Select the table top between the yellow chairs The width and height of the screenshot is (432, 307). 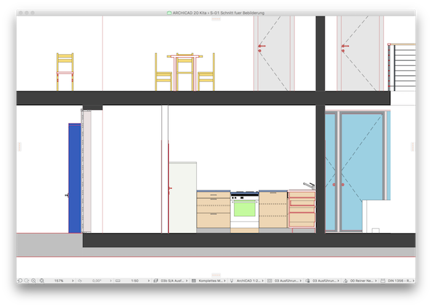(185, 56)
